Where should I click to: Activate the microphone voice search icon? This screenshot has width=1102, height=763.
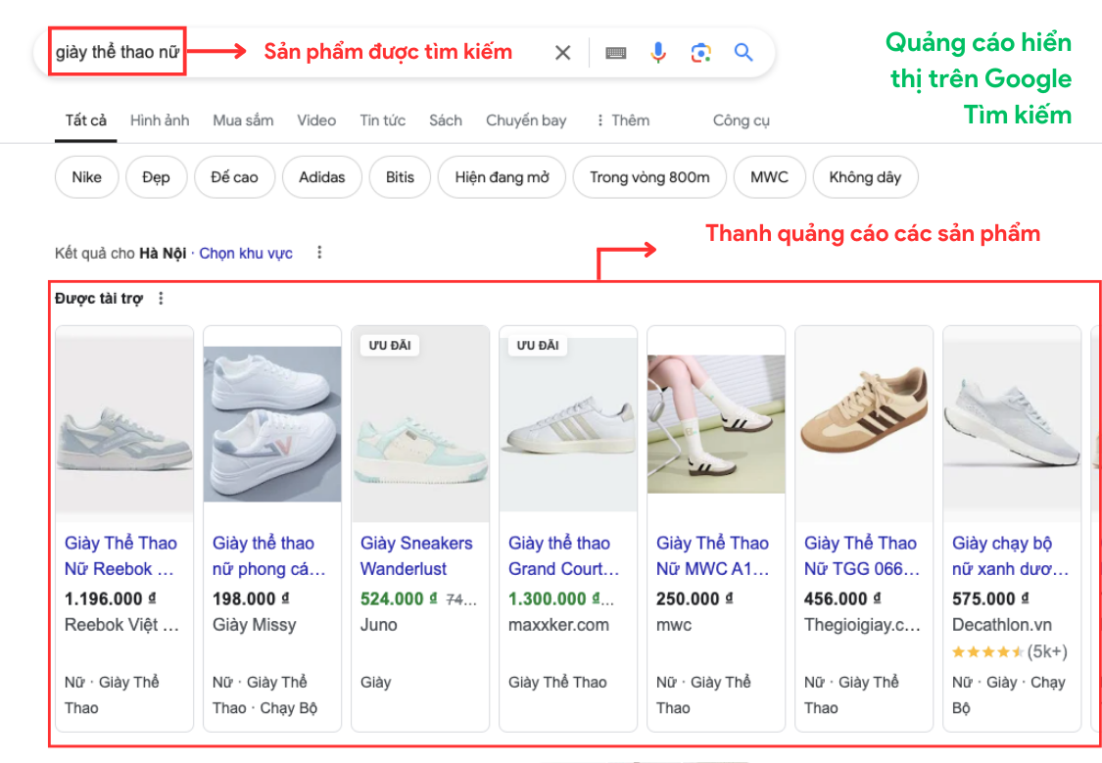658,52
